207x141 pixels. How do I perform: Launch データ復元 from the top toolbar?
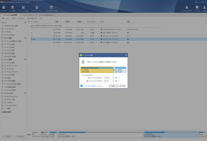(12, 9)
